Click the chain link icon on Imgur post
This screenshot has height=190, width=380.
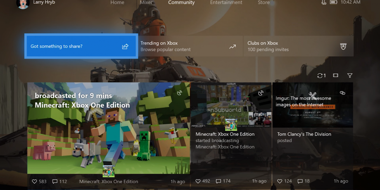tap(342, 93)
